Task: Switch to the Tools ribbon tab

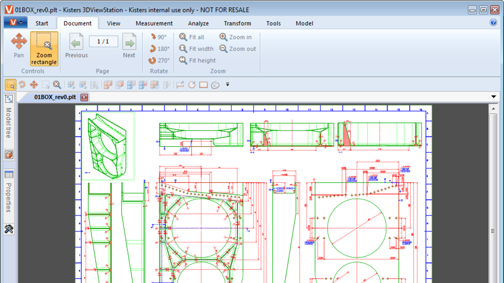Action: pyautogui.click(x=274, y=24)
